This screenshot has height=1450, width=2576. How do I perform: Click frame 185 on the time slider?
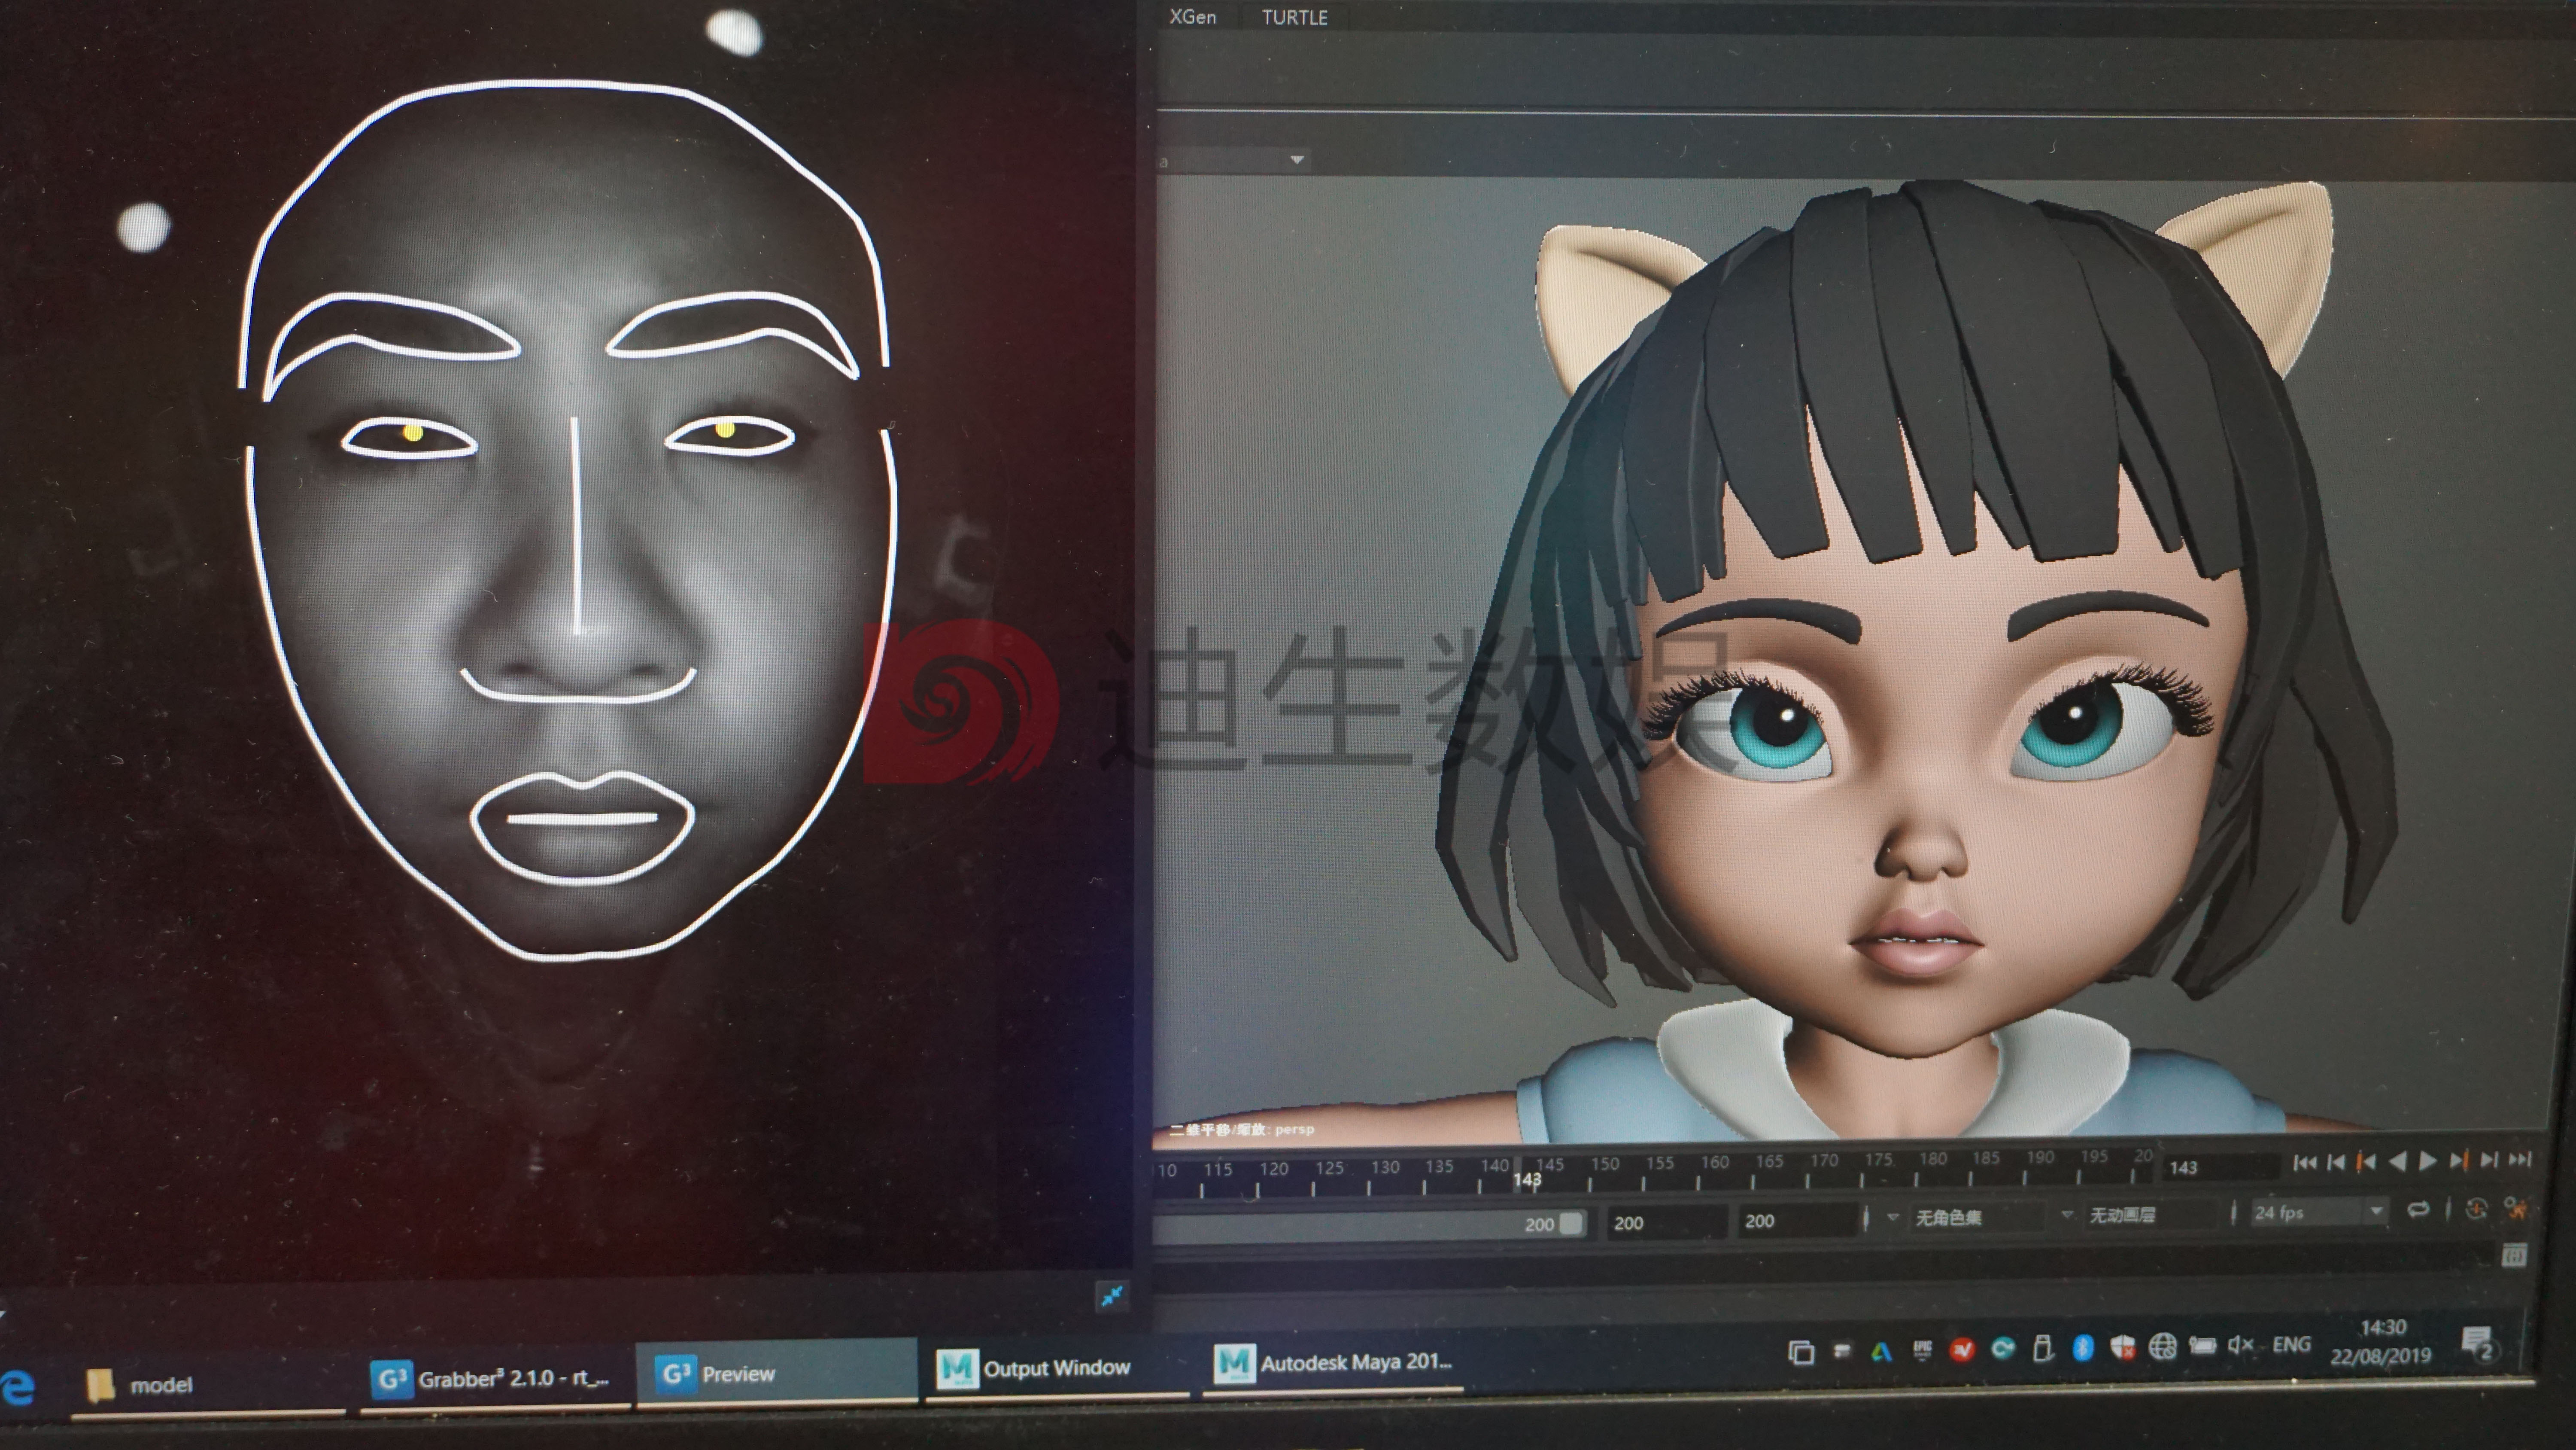click(1986, 1159)
